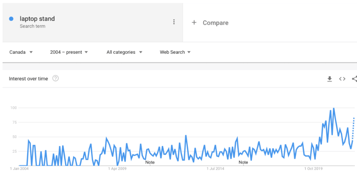Click the plus icon next to Compare
Image resolution: width=357 pixels, height=176 pixels.
pyautogui.click(x=194, y=22)
